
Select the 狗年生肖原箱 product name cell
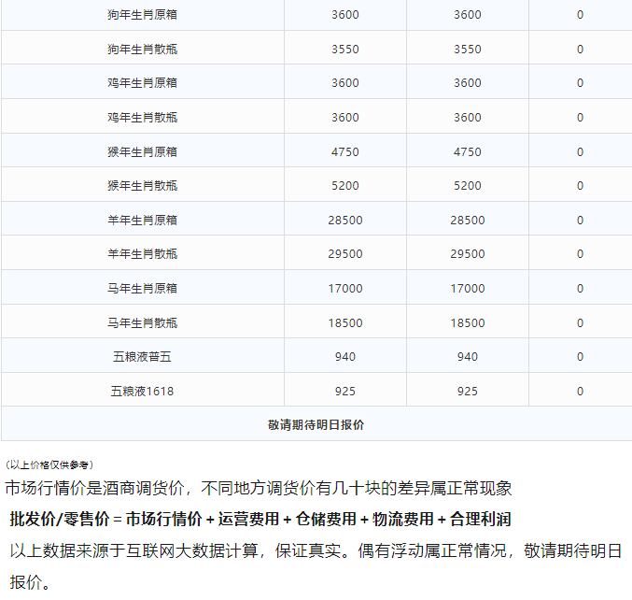(x=142, y=15)
